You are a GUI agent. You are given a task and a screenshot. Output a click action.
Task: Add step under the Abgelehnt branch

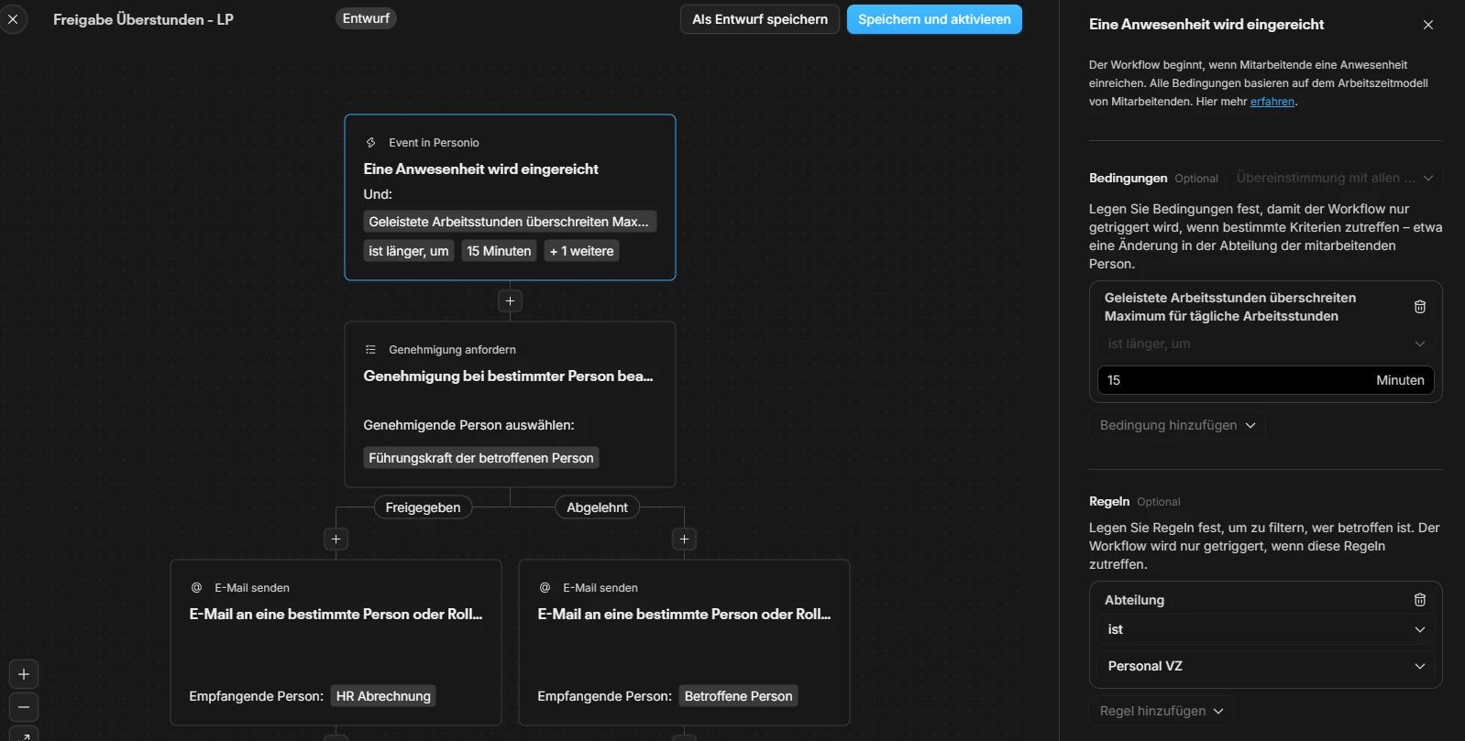point(684,539)
